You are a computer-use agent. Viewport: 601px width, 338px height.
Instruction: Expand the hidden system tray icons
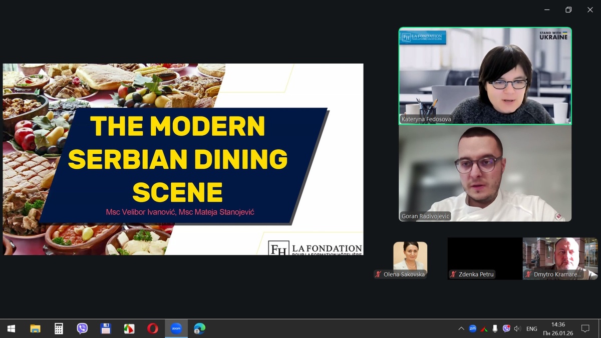coord(461,328)
